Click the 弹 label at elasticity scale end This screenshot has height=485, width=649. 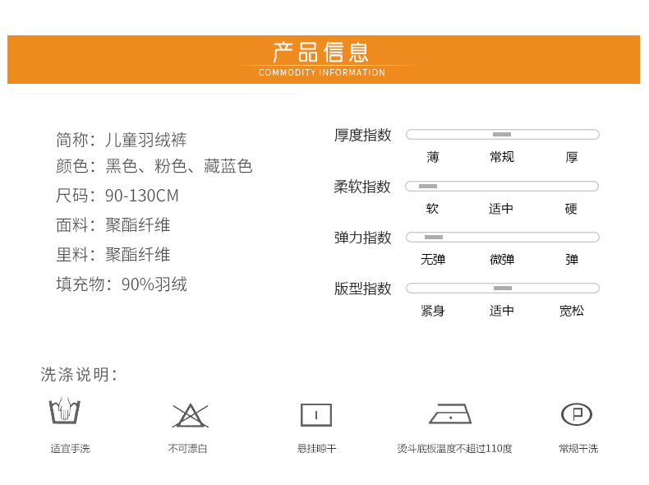coord(572,260)
